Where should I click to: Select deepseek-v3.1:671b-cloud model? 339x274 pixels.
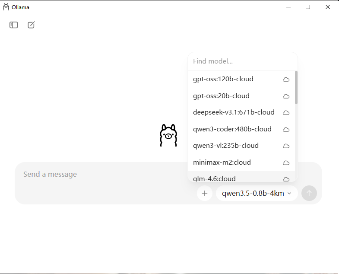tap(241, 112)
